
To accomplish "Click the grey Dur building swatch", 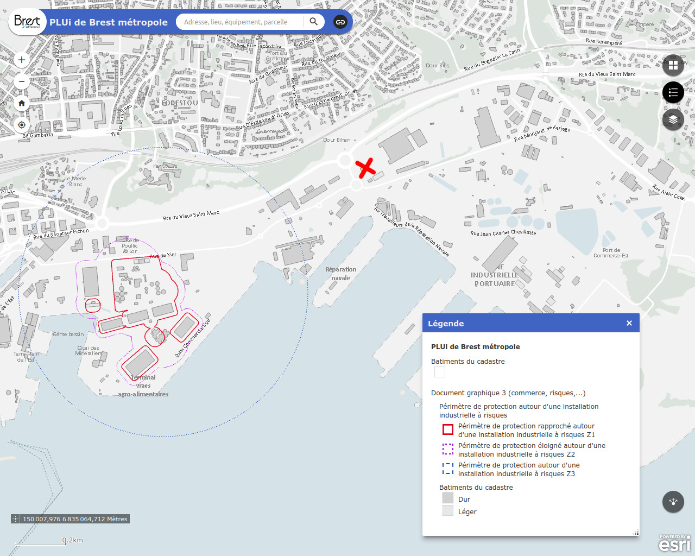I will (448, 498).
